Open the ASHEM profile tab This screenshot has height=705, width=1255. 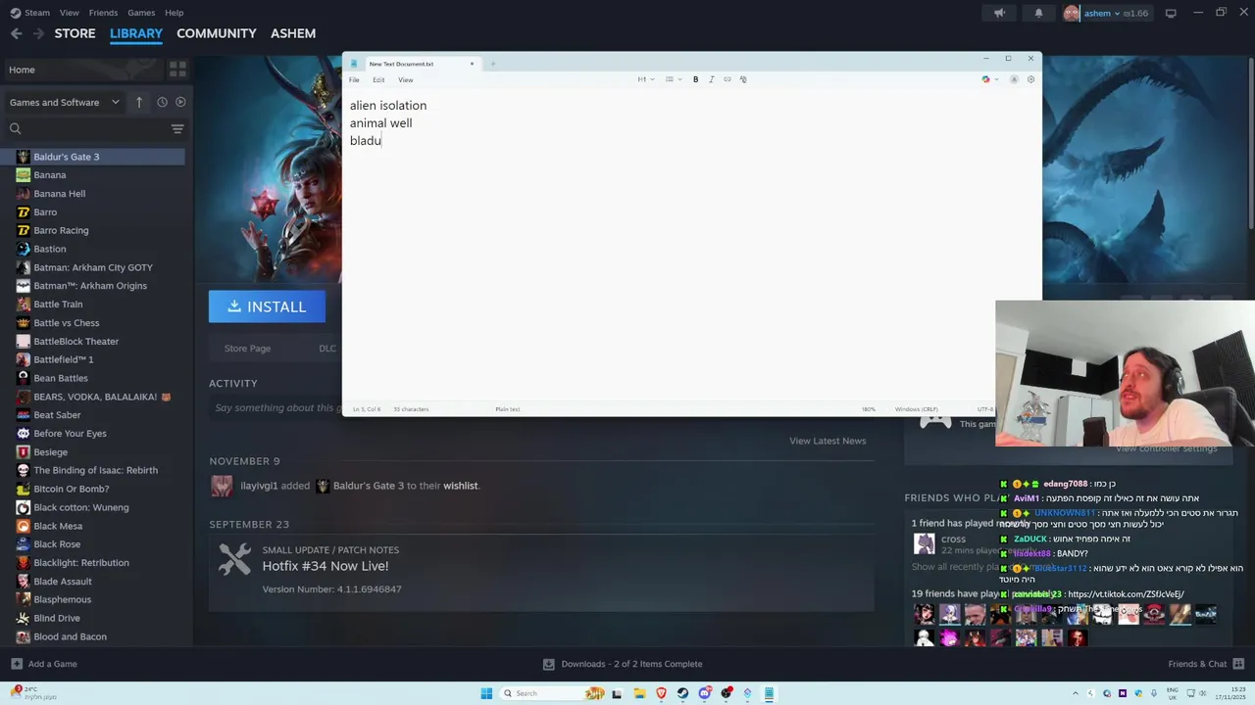293,33
